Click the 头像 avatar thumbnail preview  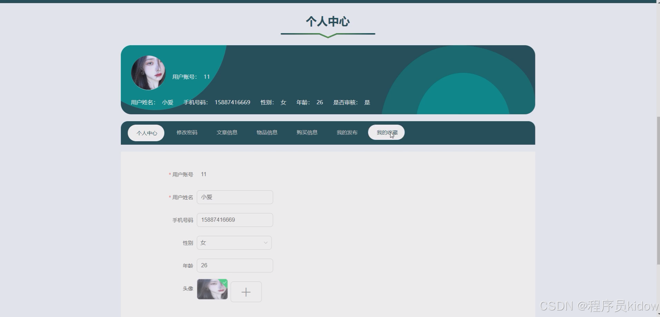pyautogui.click(x=212, y=289)
